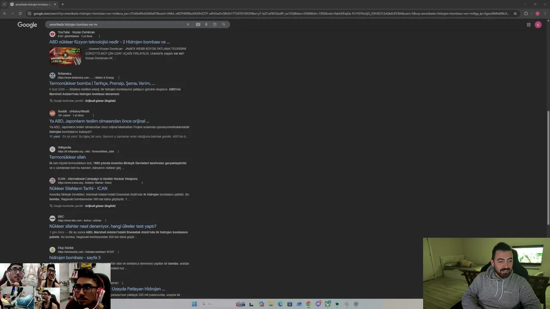Clear the search query with the X button
550x309 pixels.
pyautogui.click(x=188, y=24)
